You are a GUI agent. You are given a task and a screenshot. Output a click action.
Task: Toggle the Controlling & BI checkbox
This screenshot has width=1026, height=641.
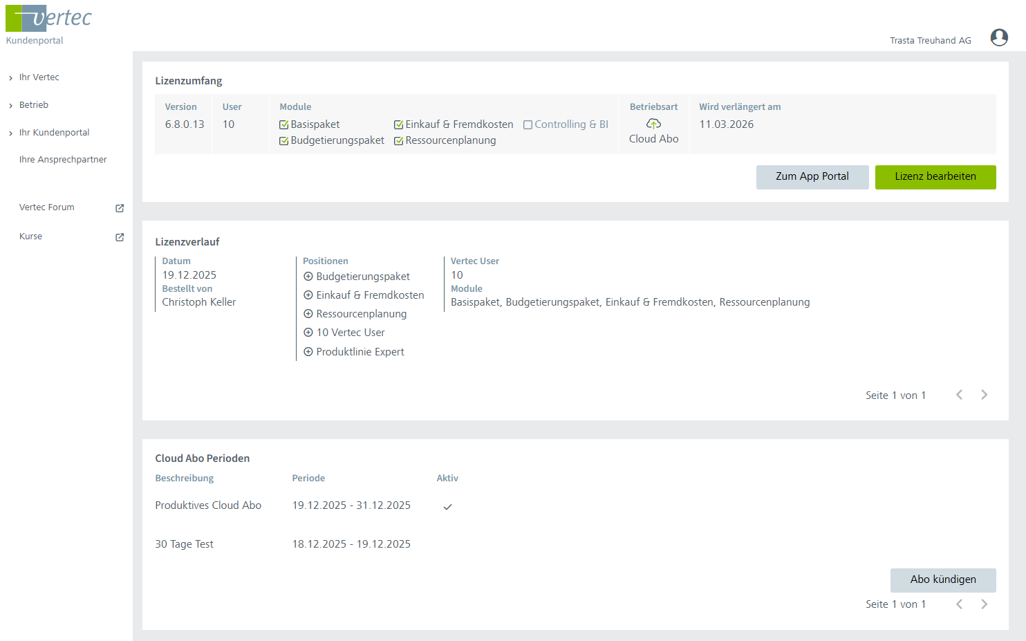(528, 125)
